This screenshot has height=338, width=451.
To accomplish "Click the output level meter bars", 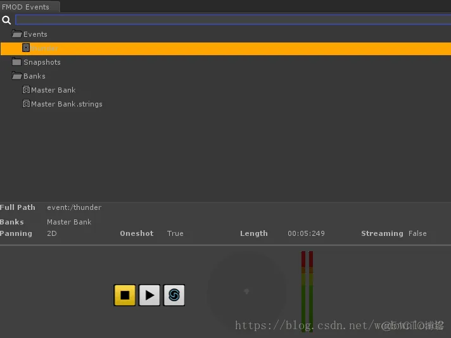I will pos(307,291).
